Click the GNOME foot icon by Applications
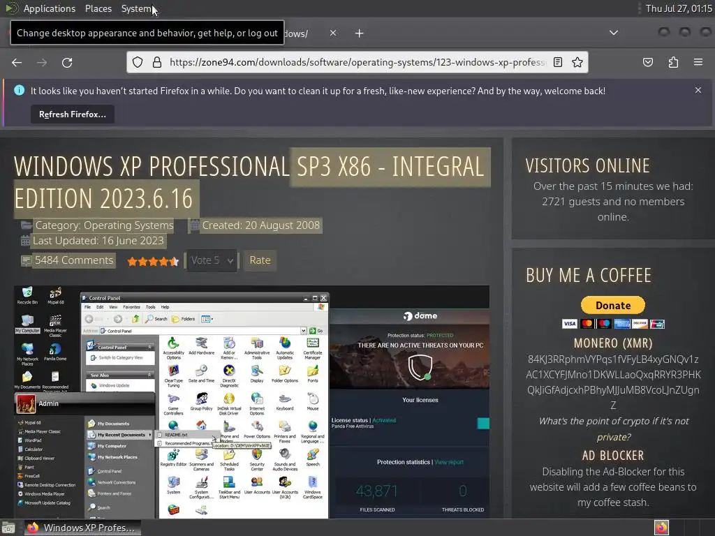715x536 pixels. (x=11, y=8)
